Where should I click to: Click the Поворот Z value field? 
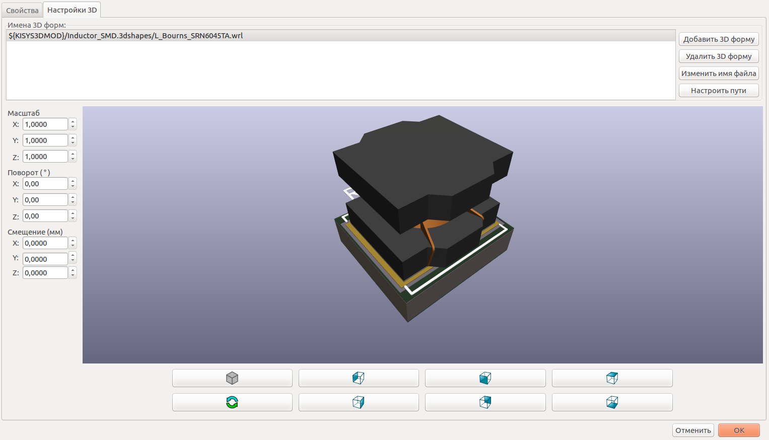(x=45, y=216)
